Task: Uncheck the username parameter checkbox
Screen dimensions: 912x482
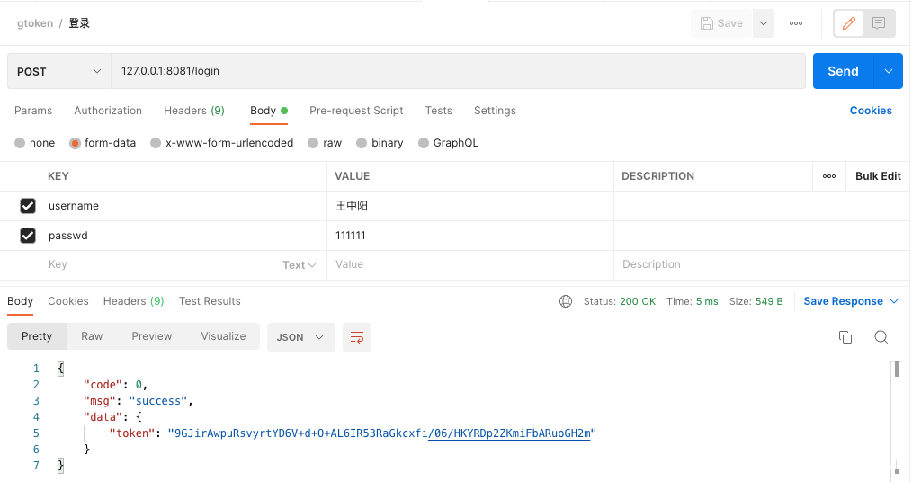Action: (27, 206)
